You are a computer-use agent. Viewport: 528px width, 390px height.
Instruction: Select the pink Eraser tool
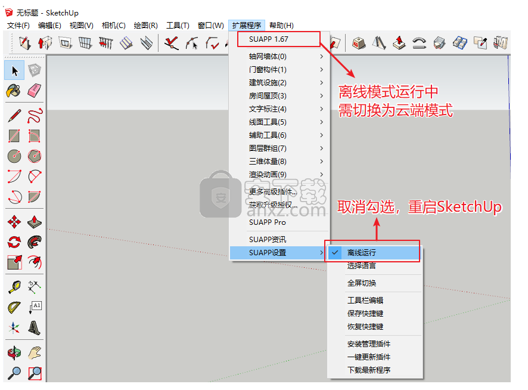pos(35,90)
